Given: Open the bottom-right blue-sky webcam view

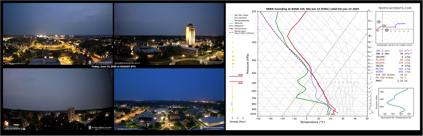Looking at the screenshot, I should [x=169, y=99].
